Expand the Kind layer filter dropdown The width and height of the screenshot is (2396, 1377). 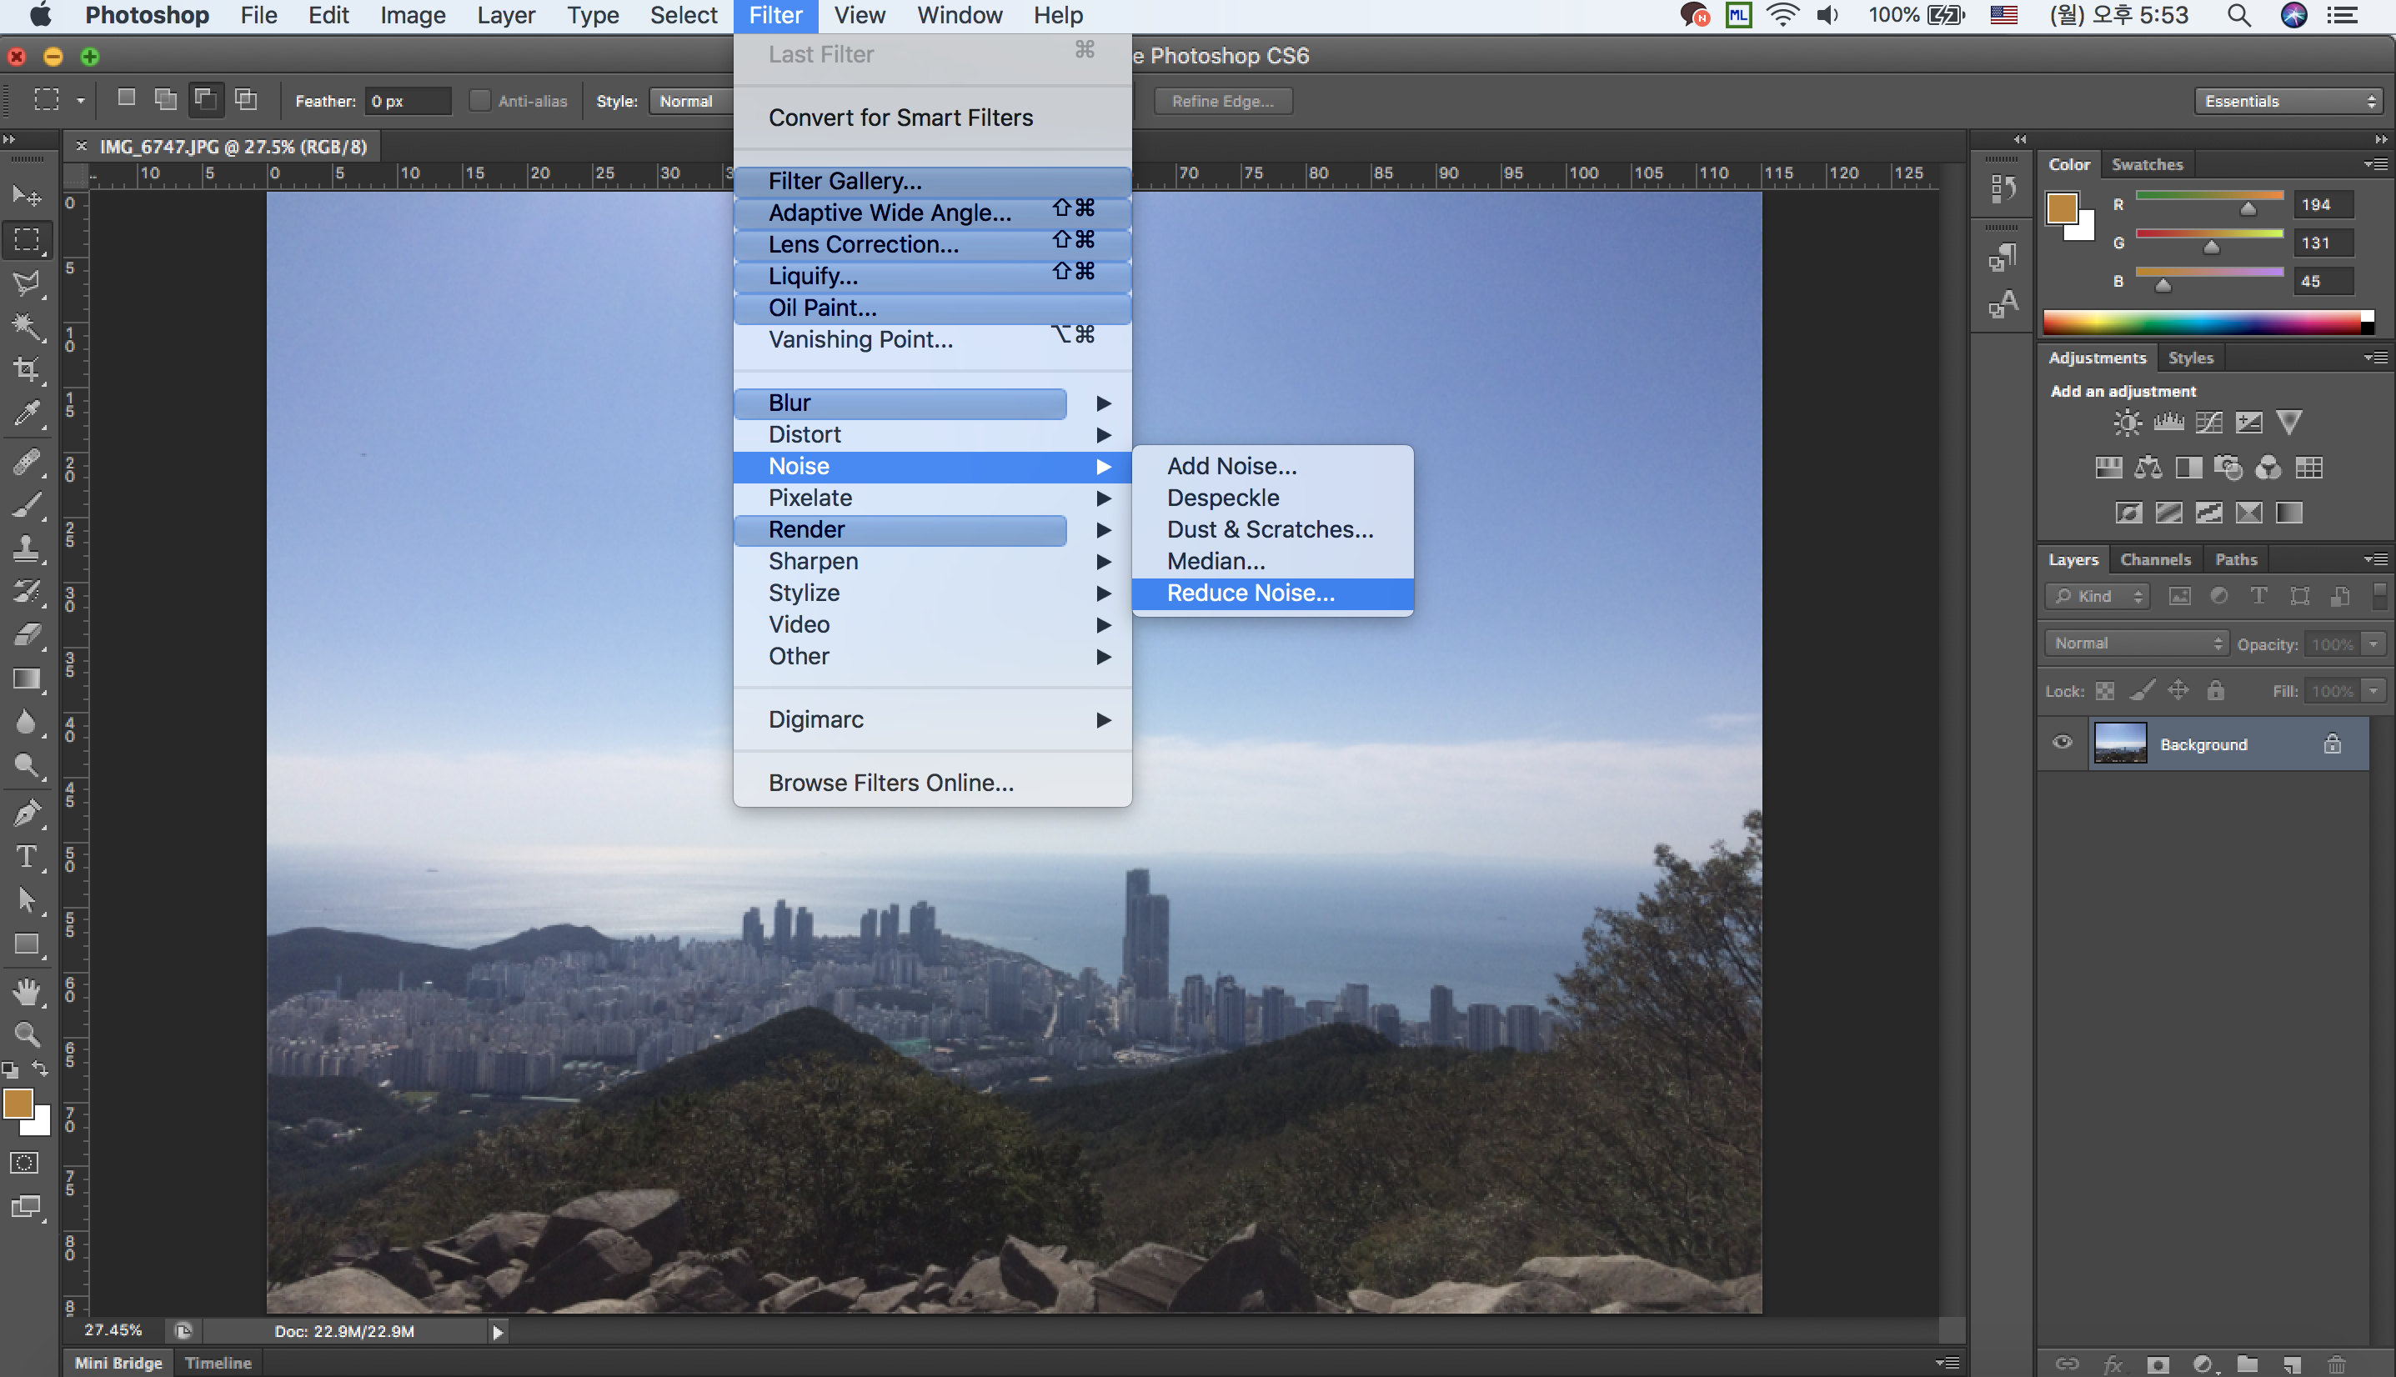[2098, 596]
